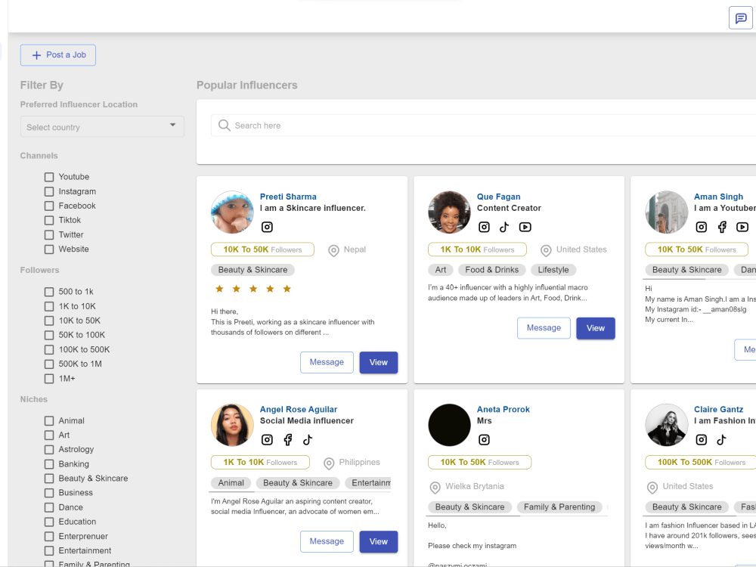
Task: Message Que Fagan
Action: tap(544, 328)
